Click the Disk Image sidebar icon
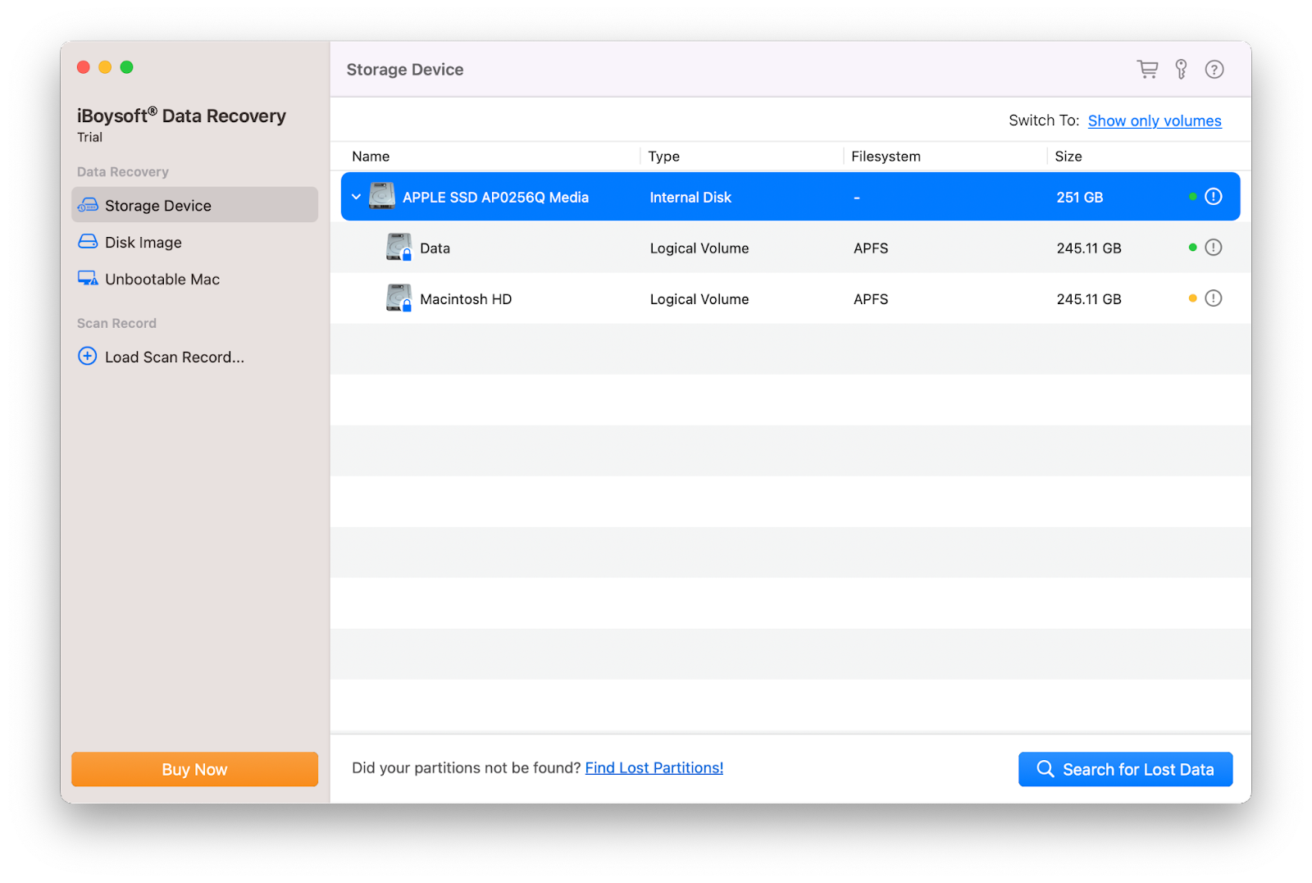This screenshot has height=883, width=1312. click(x=88, y=242)
